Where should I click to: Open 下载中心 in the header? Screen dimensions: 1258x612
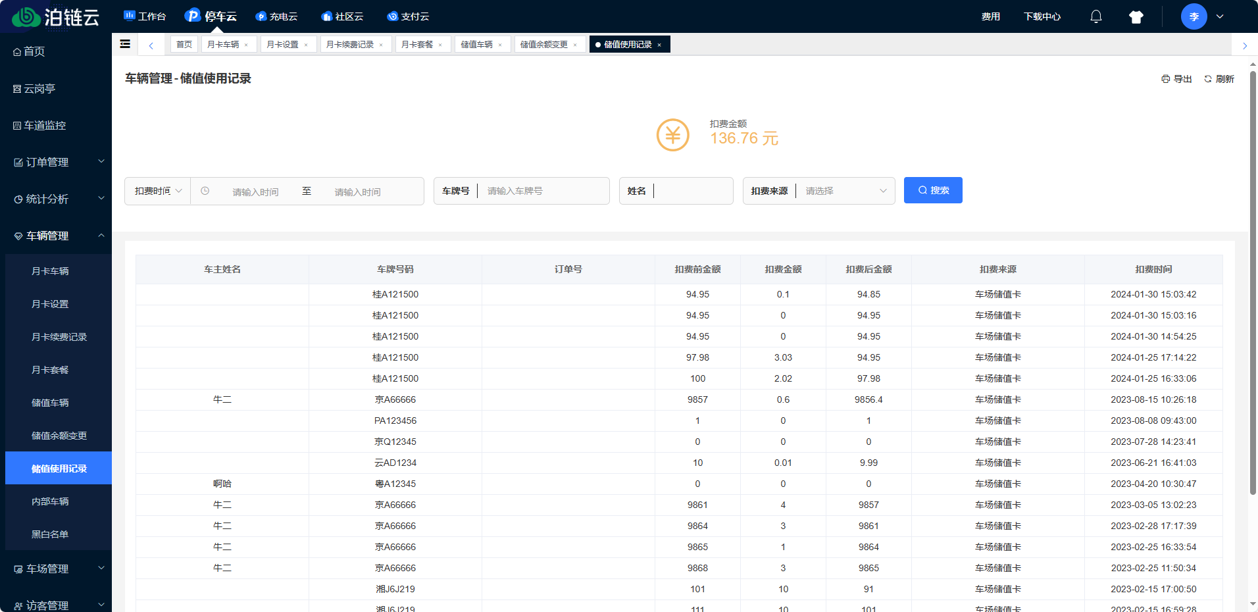[1042, 16]
